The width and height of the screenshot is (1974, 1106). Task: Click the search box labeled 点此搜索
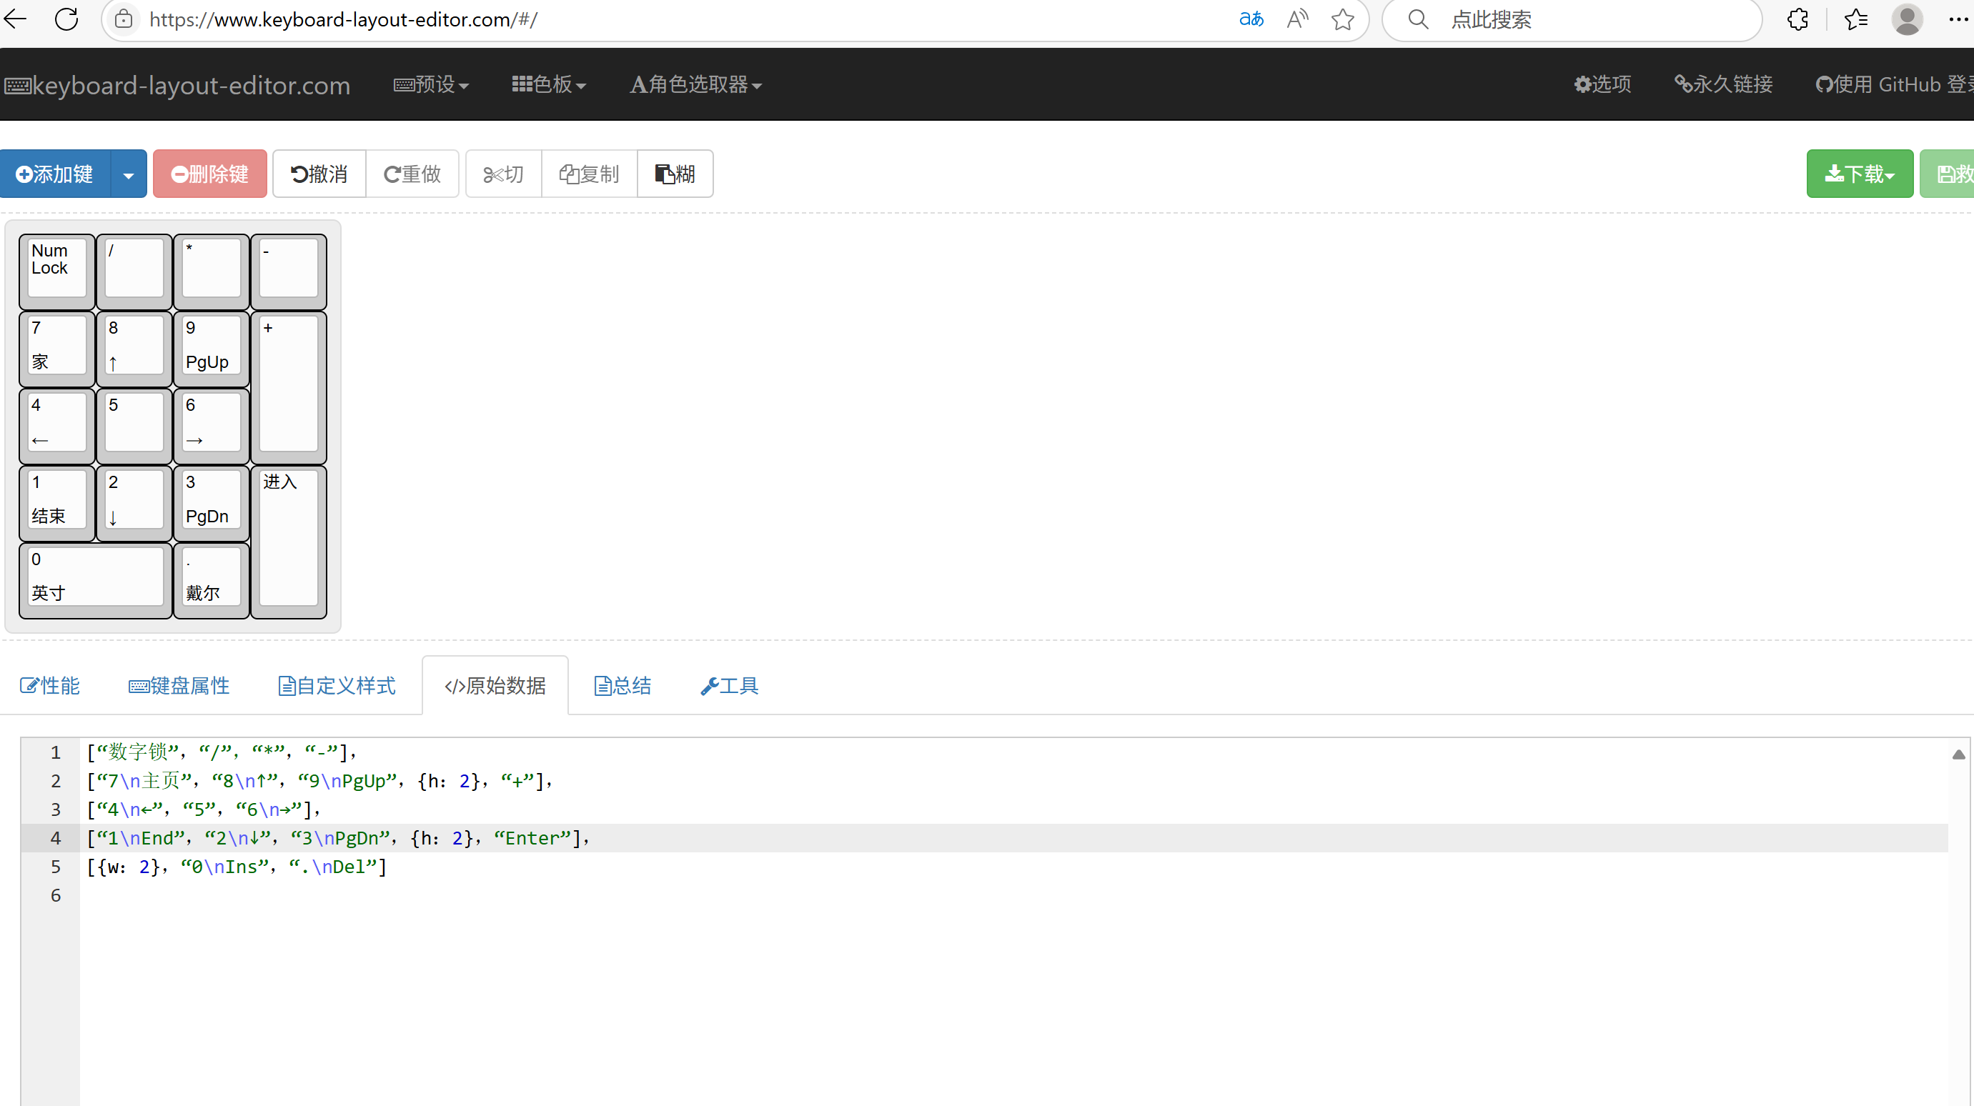(x=1571, y=19)
